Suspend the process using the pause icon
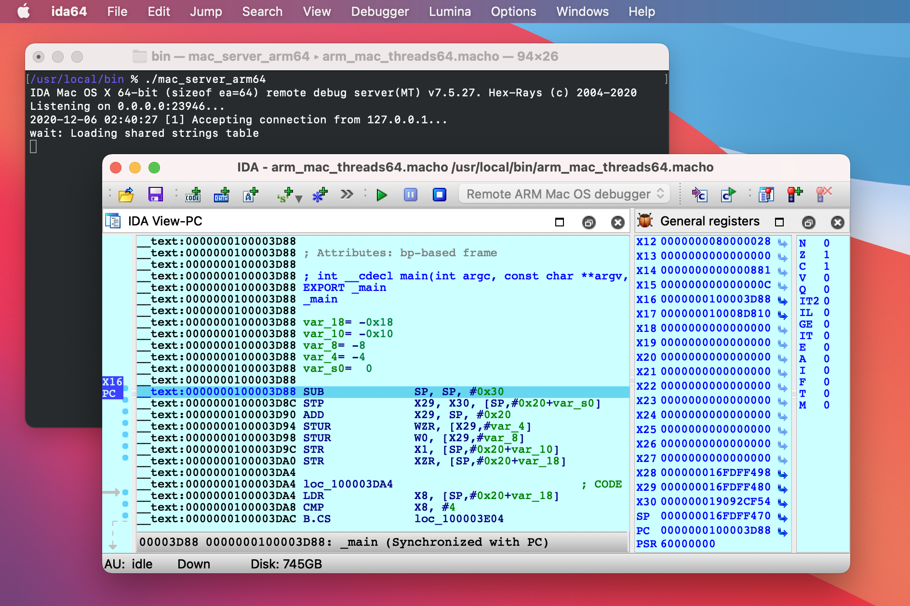This screenshot has width=910, height=606. tap(411, 195)
